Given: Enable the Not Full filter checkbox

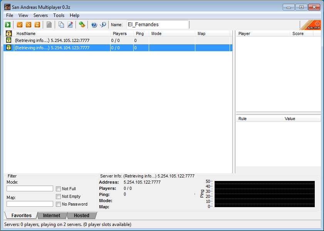Looking at the screenshot, I should pos(59,189).
